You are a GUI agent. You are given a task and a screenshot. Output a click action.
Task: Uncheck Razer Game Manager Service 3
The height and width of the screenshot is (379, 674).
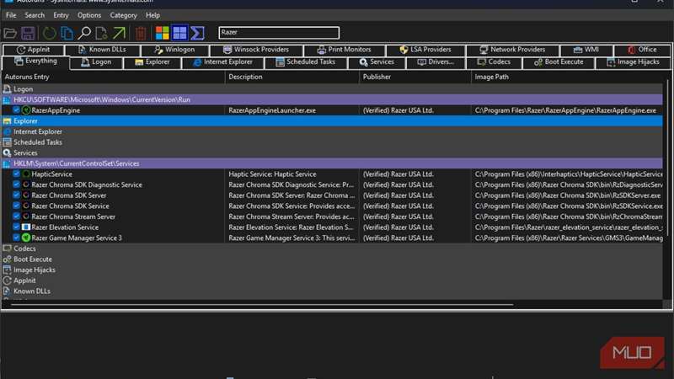[x=16, y=238]
